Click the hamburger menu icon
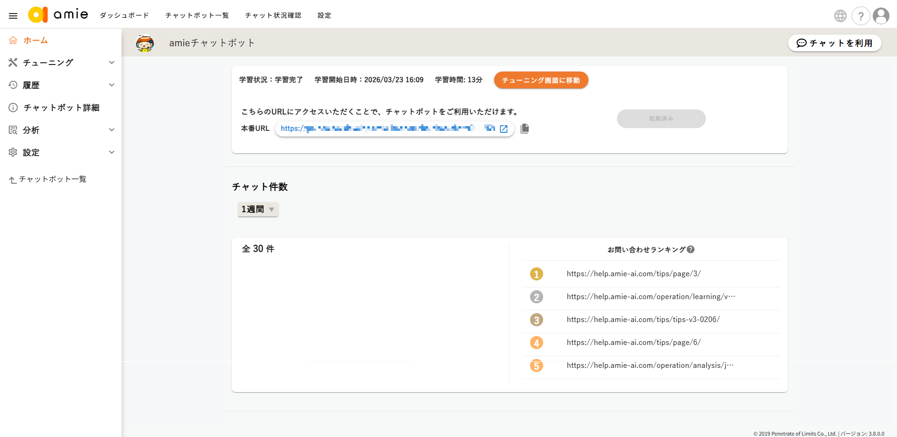 13,15
